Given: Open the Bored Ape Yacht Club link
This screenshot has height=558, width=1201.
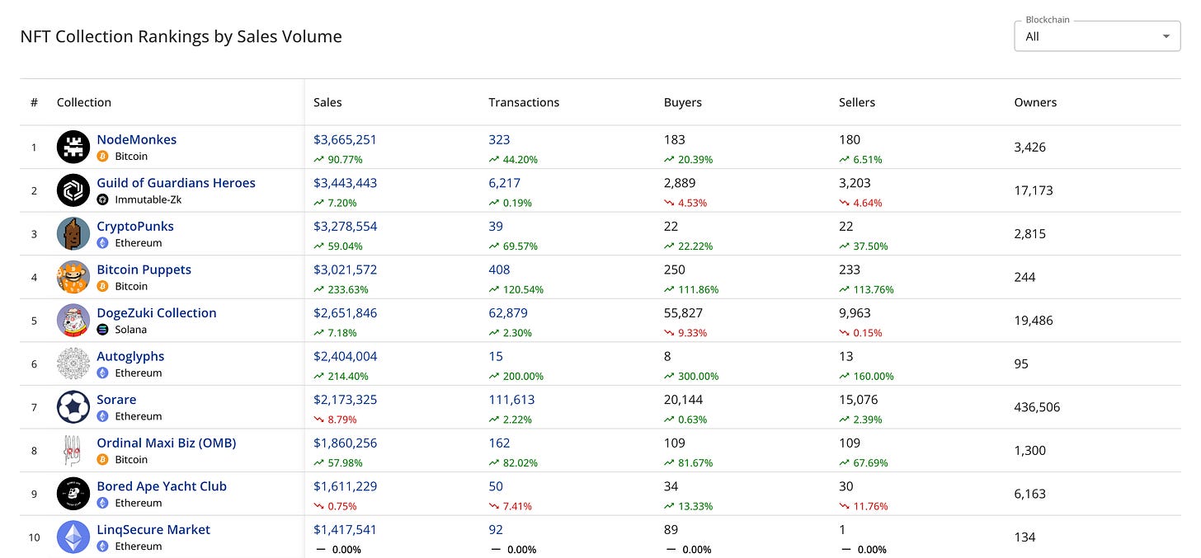Looking at the screenshot, I should 162,485.
